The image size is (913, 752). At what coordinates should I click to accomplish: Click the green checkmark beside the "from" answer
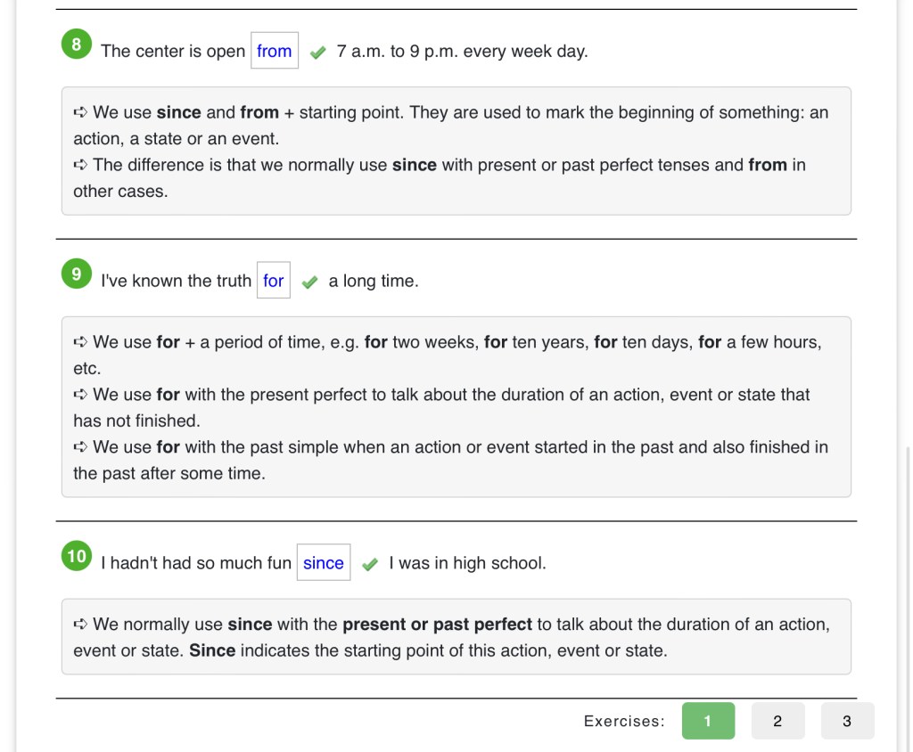[317, 53]
